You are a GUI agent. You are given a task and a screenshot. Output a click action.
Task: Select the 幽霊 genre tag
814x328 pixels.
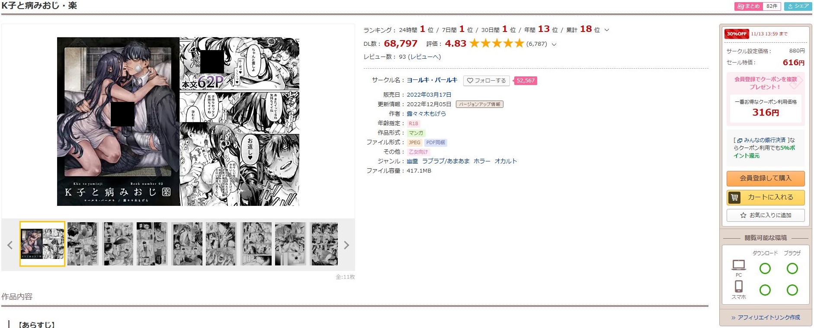[412, 161]
